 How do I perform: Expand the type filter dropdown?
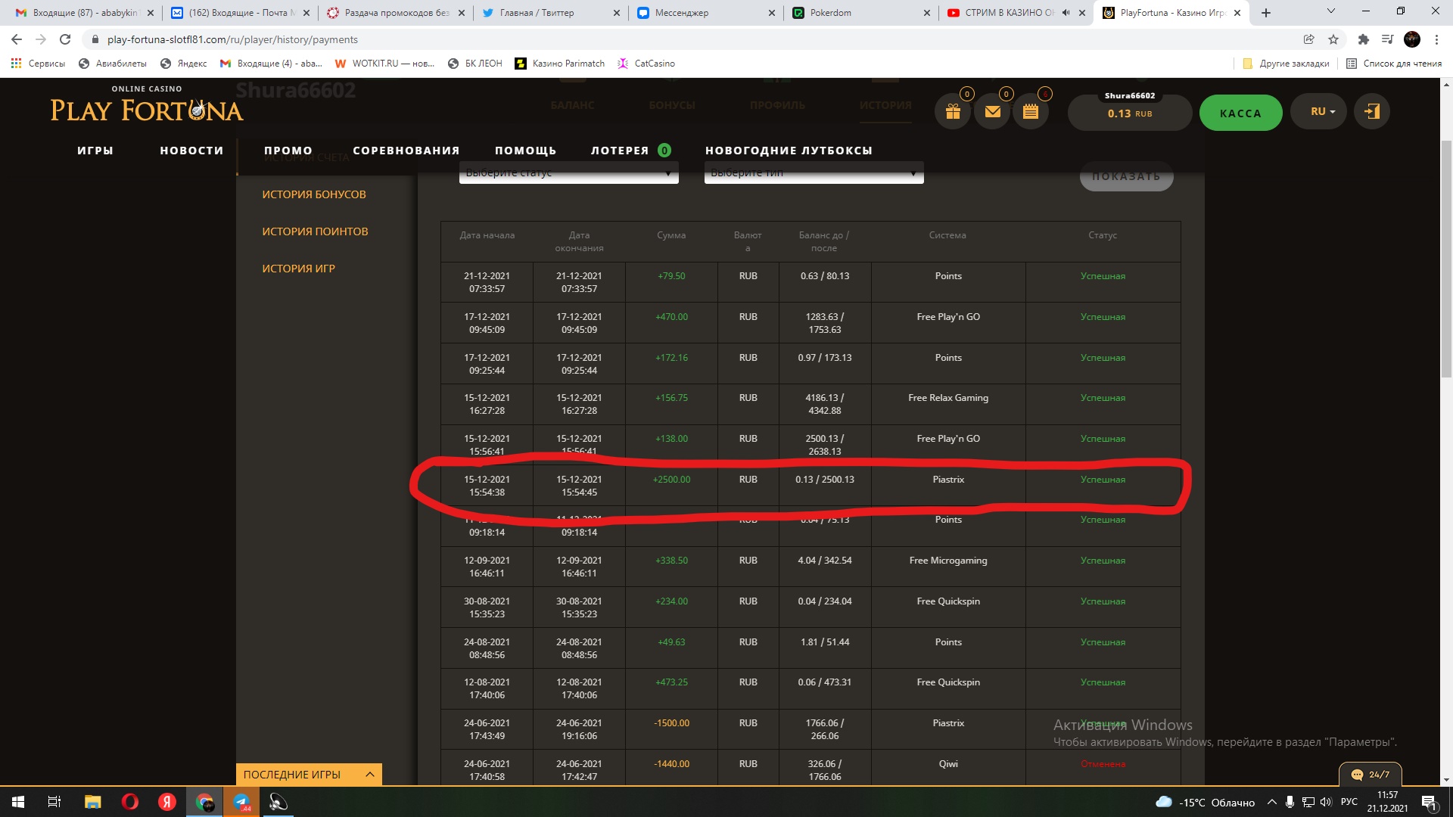(814, 172)
